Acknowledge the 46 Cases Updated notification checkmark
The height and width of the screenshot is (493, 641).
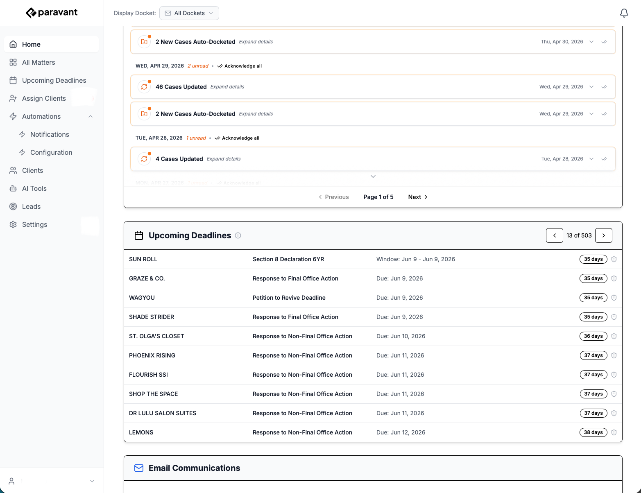click(604, 87)
